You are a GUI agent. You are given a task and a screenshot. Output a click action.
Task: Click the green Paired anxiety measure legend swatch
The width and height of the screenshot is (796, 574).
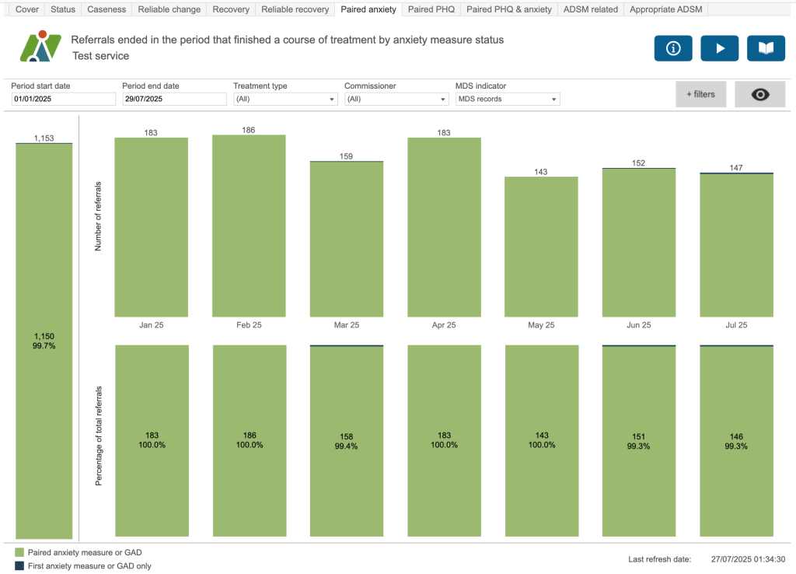point(19,551)
